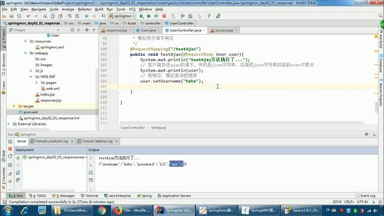
Task: Click Rerun icon in Run panel
Action: [x=10, y=142]
